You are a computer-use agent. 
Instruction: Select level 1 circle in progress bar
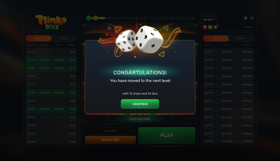coord(89,18)
